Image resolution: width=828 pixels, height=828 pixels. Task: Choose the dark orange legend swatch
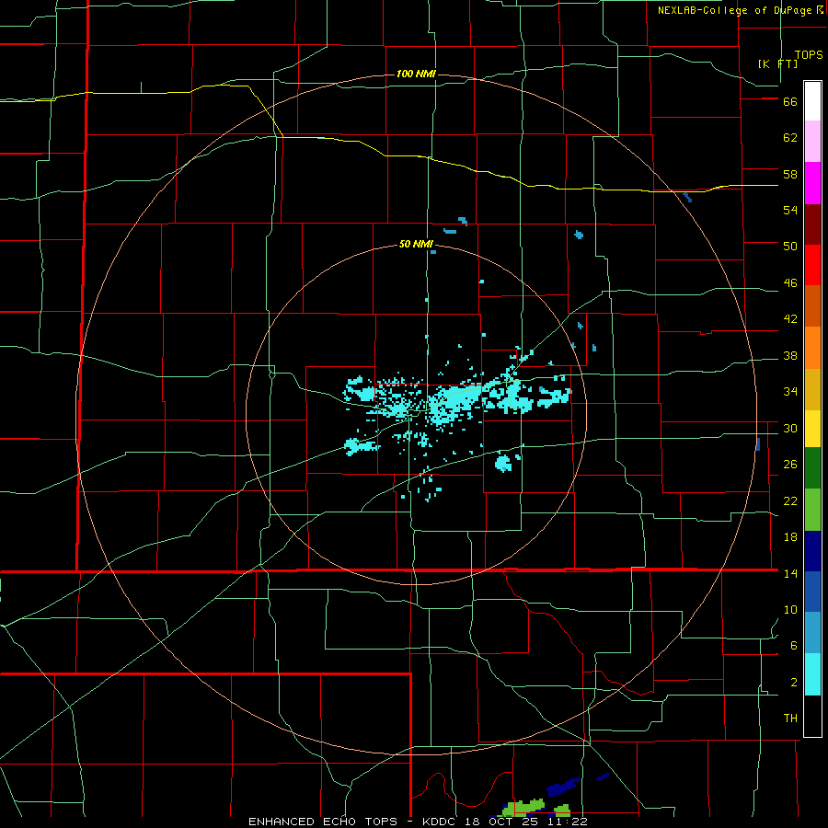(812, 306)
